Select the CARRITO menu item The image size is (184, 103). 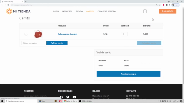(x=90, y=11)
